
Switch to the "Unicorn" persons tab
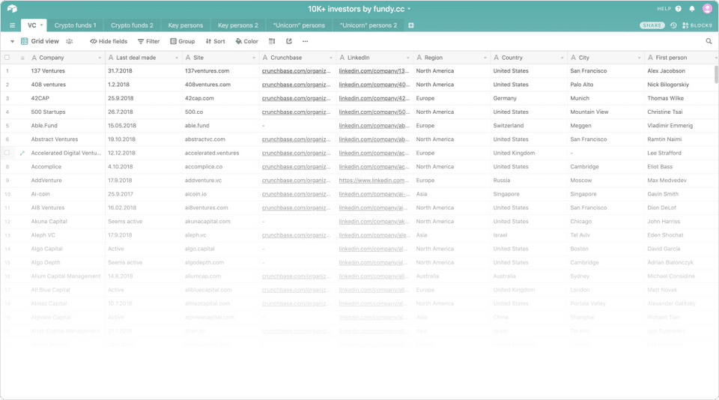(x=299, y=25)
